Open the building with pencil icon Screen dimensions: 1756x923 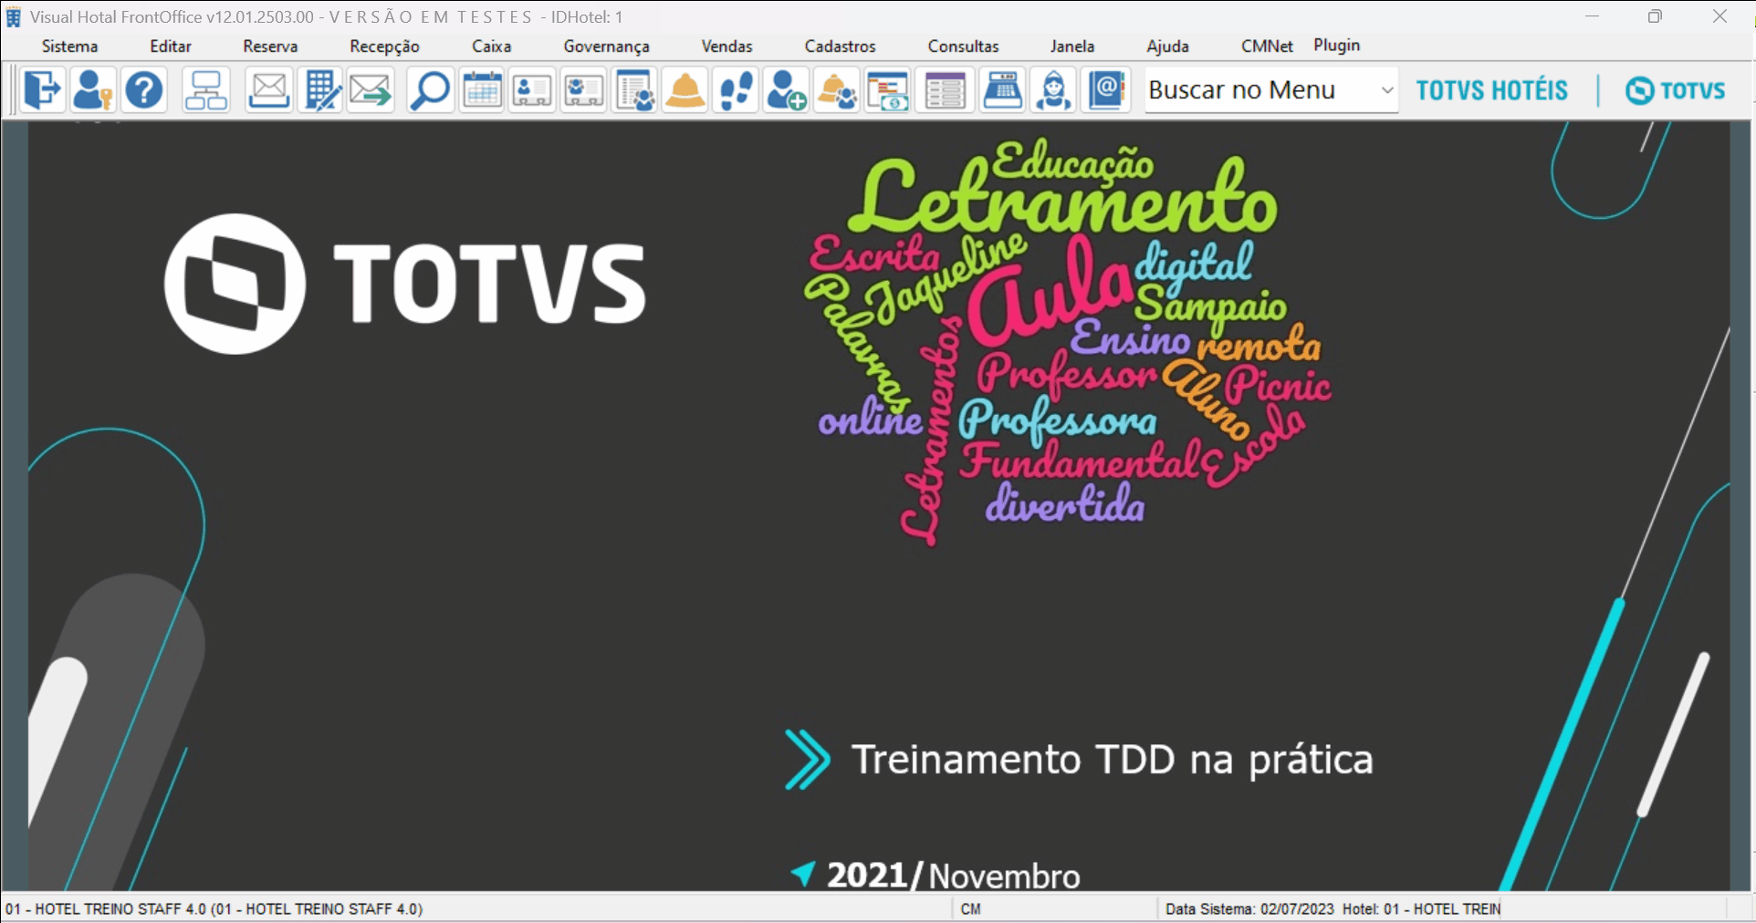[319, 90]
